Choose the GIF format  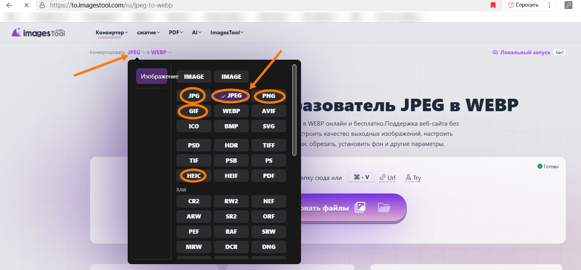point(194,111)
